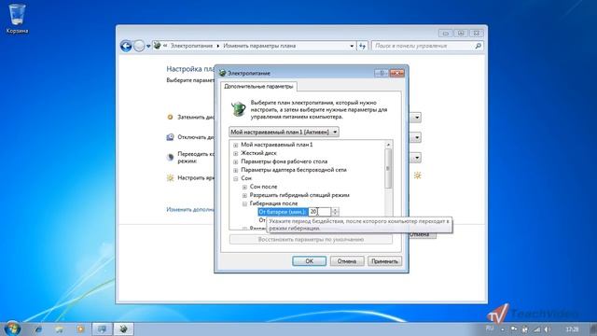Open the Action Center flag tray icon

(x=514, y=329)
